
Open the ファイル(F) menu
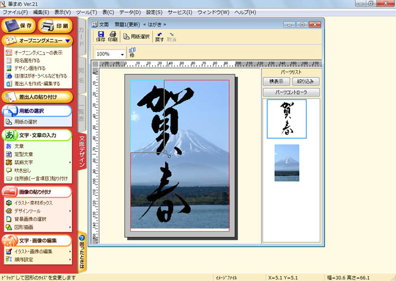click(14, 12)
